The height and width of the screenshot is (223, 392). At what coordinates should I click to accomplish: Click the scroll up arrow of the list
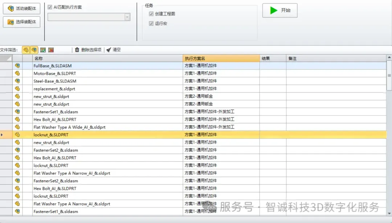click(x=389, y=58)
